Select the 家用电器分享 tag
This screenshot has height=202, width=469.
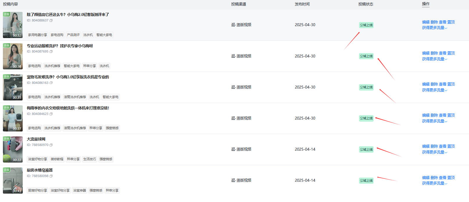[x=38, y=35]
